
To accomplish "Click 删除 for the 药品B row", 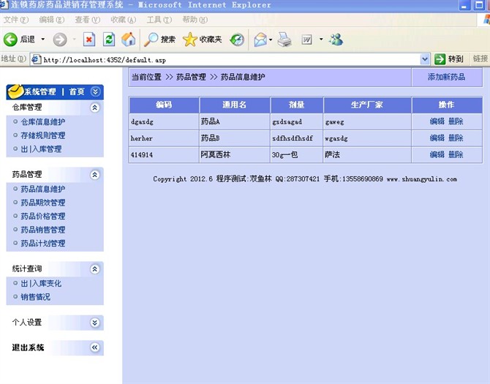I will pyautogui.click(x=456, y=138).
